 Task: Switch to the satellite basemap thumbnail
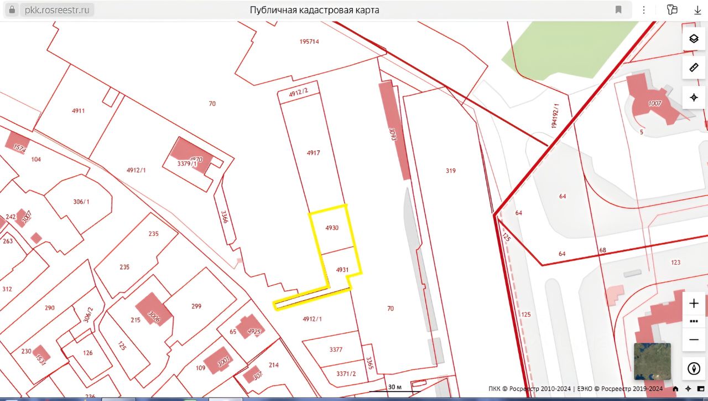[x=652, y=361]
